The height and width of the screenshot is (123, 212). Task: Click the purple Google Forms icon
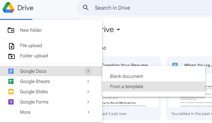[11, 102]
